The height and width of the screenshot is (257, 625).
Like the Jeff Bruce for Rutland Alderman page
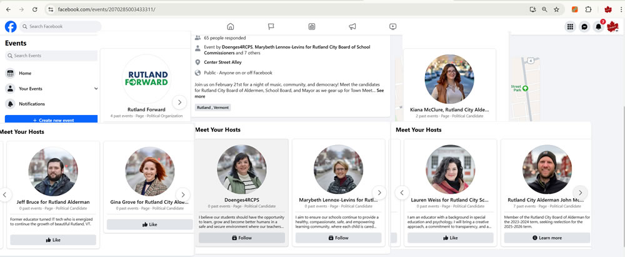coord(53,240)
